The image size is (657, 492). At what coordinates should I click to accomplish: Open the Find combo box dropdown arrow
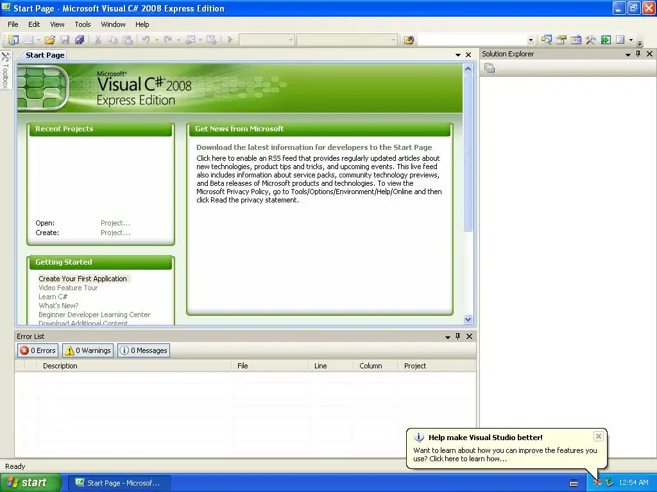tap(531, 40)
